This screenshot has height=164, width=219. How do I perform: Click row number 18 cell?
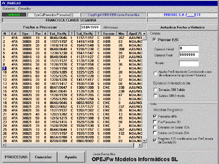coord(5,103)
